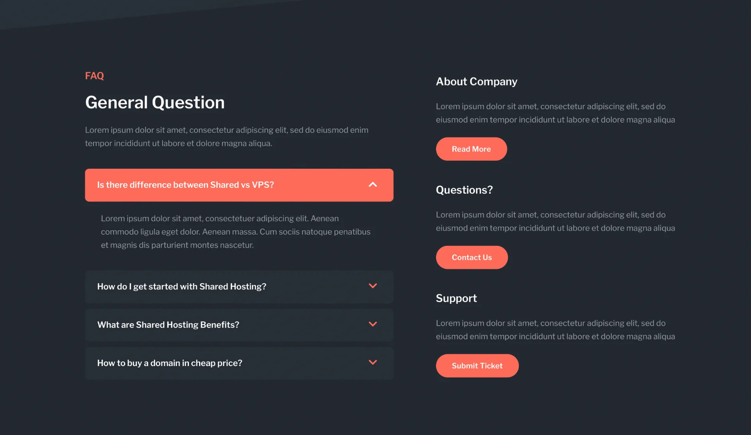751x435 pixels.
Task: Click the intro paragraph under General Question
Action: (x=226, y=137)
